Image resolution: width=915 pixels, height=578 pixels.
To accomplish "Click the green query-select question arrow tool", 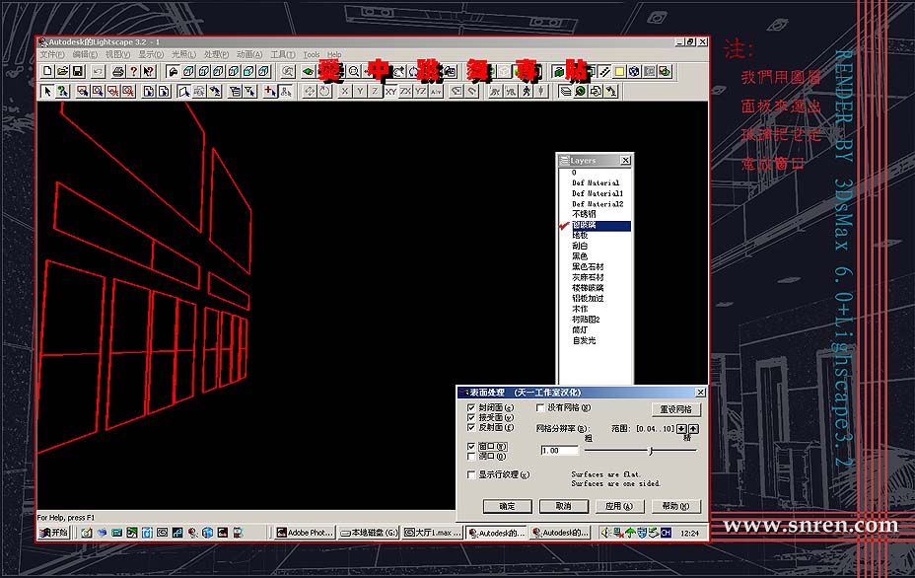I will 62,91.
